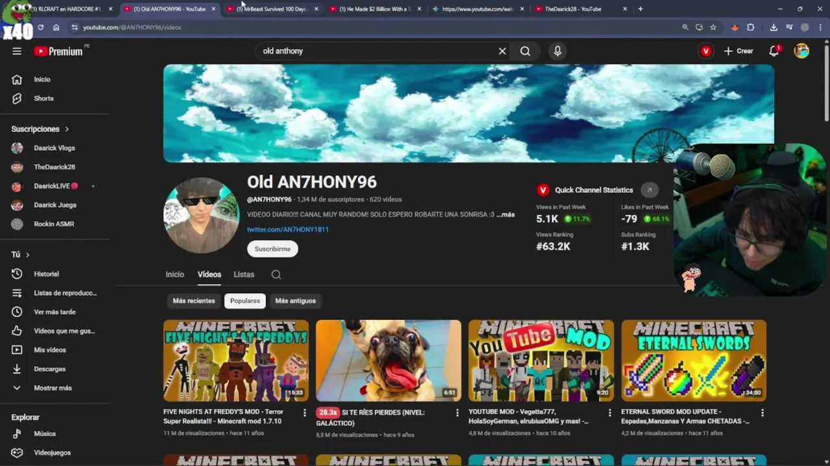Click the Crear button
The width and height of the screenshot is (830, 466).
739,51
